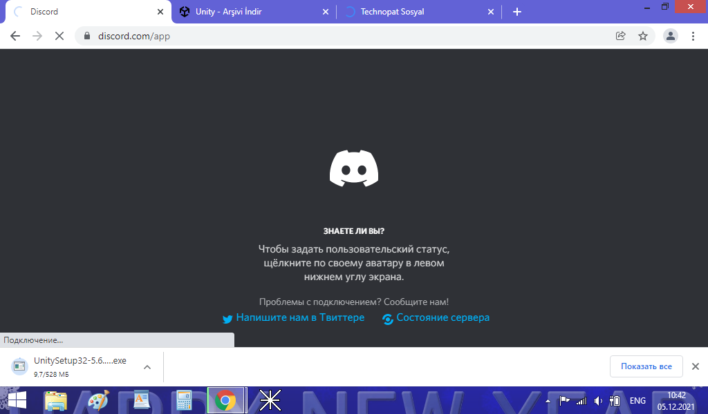Viewport: 708px width, 414px height.
Task: Open Chrome profile avatar menu
Action: 671,36
